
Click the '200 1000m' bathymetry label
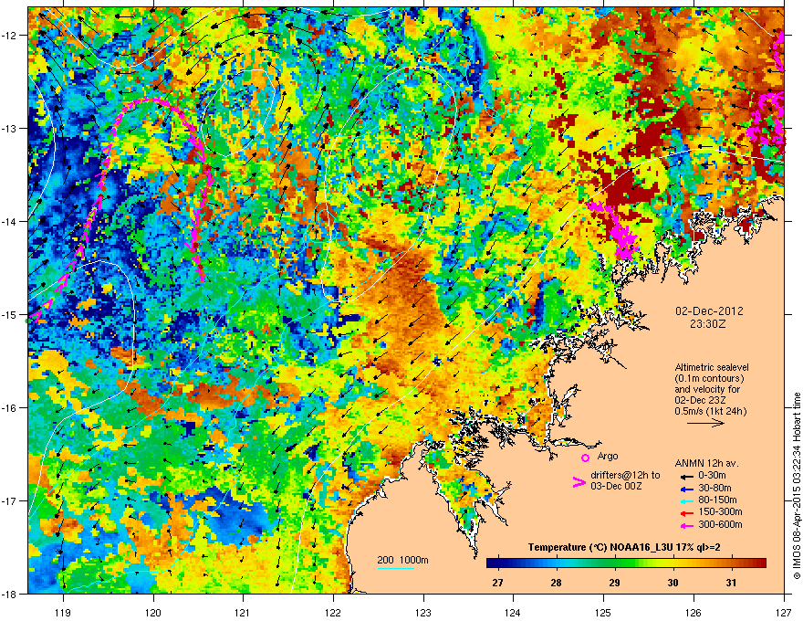pyautogui.click(x=402, y=560)
